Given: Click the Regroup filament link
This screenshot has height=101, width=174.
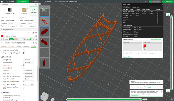Looking at the screenshot, I should click(x=127, y=57).
